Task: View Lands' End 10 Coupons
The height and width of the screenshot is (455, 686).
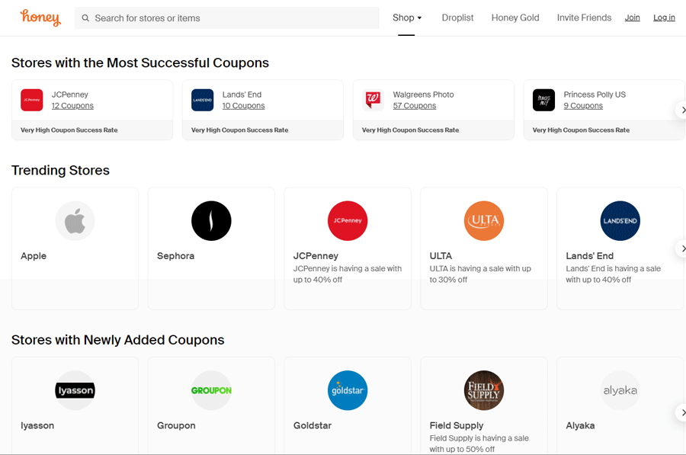Action: point(244,106)
